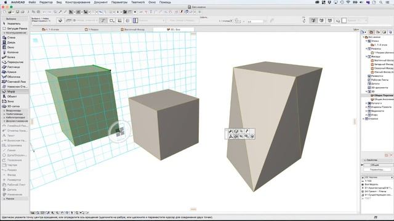Screen dimensions: 394x221
Task: Click the box geometry method icon in info box
Action: pos(111,20)
